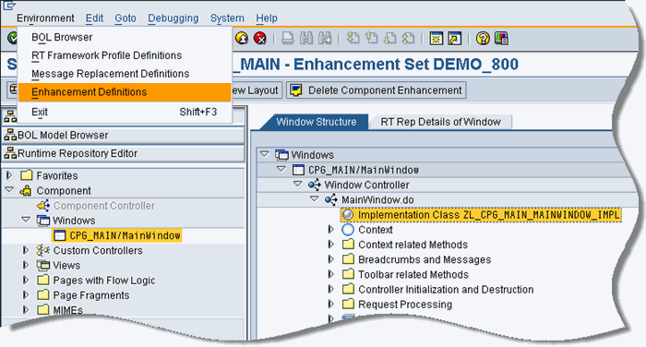The width and height of the screenshot is (646, 347).
Task: Expand the Context node
Action: [330, 229]
